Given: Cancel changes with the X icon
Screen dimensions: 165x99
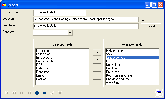Looking at the screenshot, I should coord(60,93).
